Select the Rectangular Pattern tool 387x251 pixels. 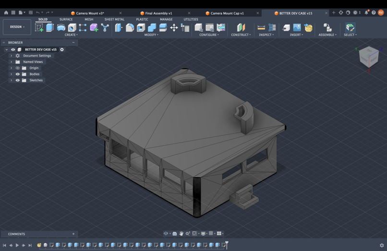(83, 28)
